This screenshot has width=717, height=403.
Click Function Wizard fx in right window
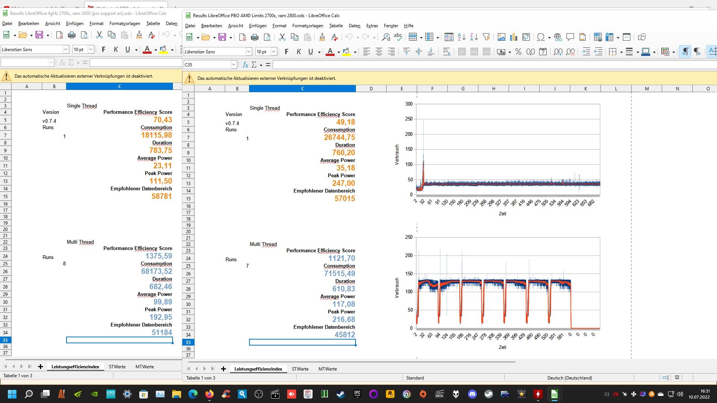coord(245,65)
